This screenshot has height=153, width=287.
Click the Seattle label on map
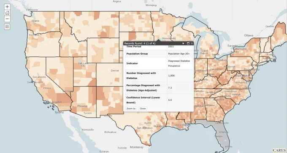pyautogui.click(x=35, y=21)
